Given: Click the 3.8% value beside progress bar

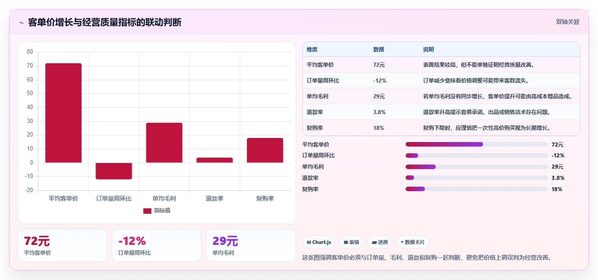Looking at the screenshot, I should tap(558, 178).
